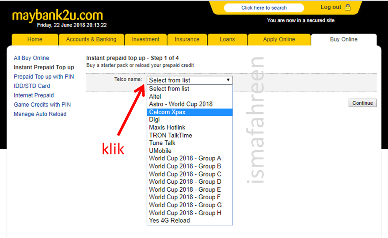Select World Cup 2018 - Group A

pyautogui.click(x=190, y=159)
